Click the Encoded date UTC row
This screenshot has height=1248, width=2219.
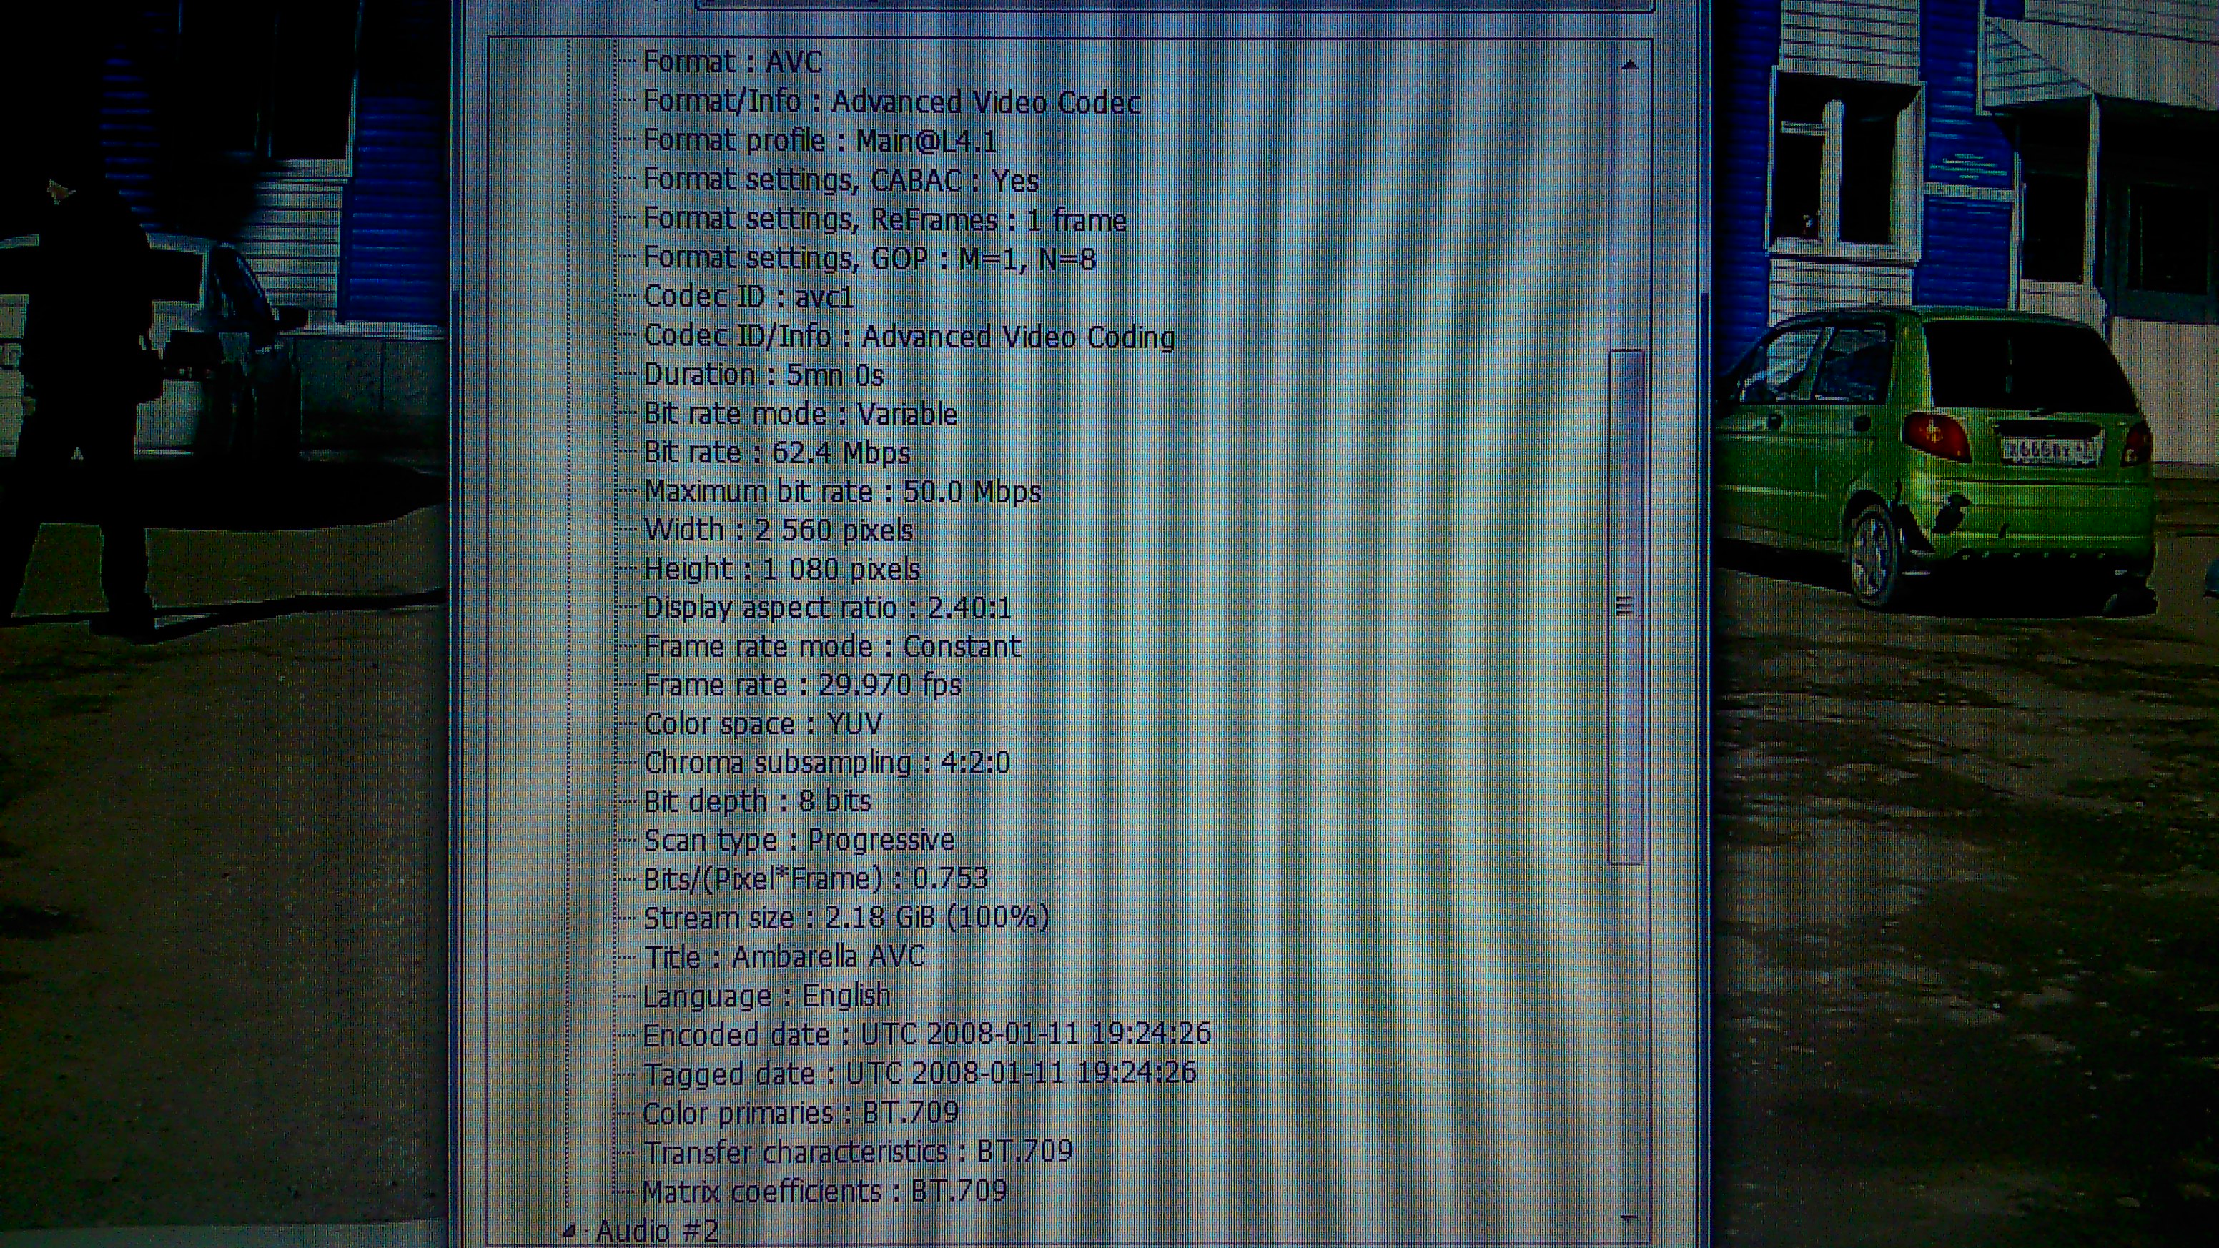click(926, 1034)
